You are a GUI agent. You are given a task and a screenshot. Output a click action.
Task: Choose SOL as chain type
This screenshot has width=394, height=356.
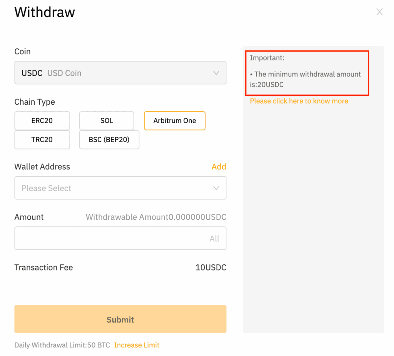click(x=107, y=121)
